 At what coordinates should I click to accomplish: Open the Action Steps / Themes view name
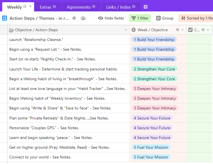39,18
